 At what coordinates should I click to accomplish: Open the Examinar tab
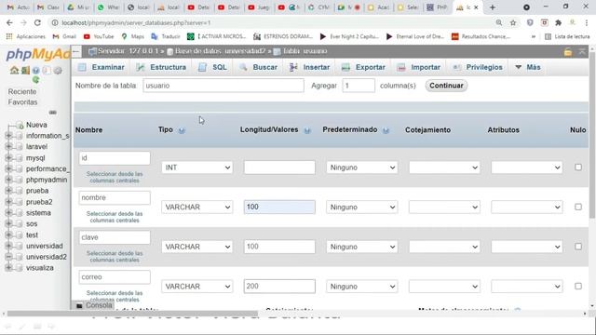point(102,67)
